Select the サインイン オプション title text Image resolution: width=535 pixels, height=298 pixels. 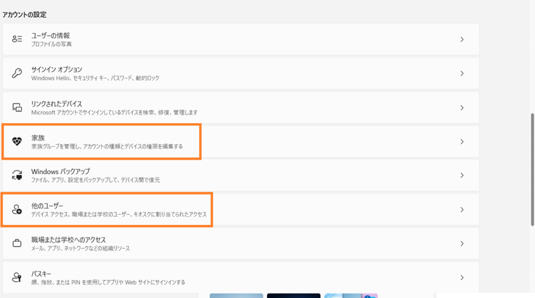56,69
